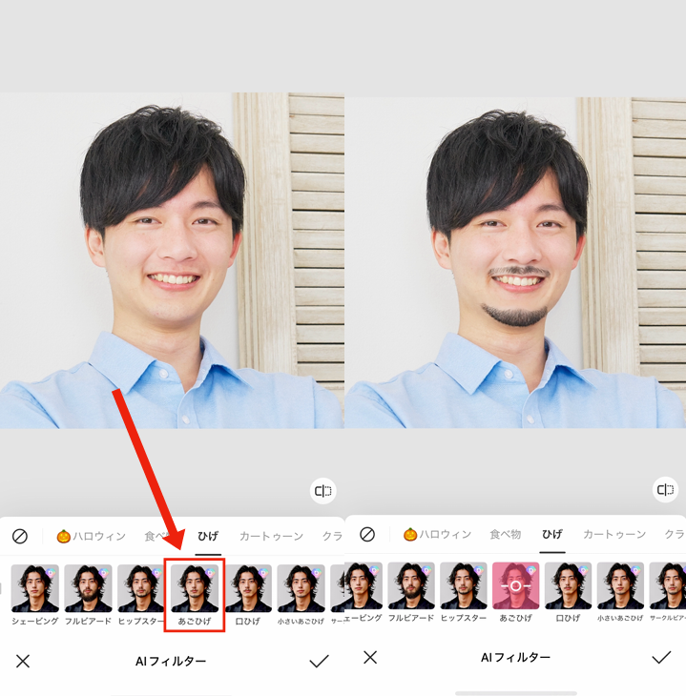
Task: Open ハロウィン tab in right screen
Action: (x=437, y=534)
